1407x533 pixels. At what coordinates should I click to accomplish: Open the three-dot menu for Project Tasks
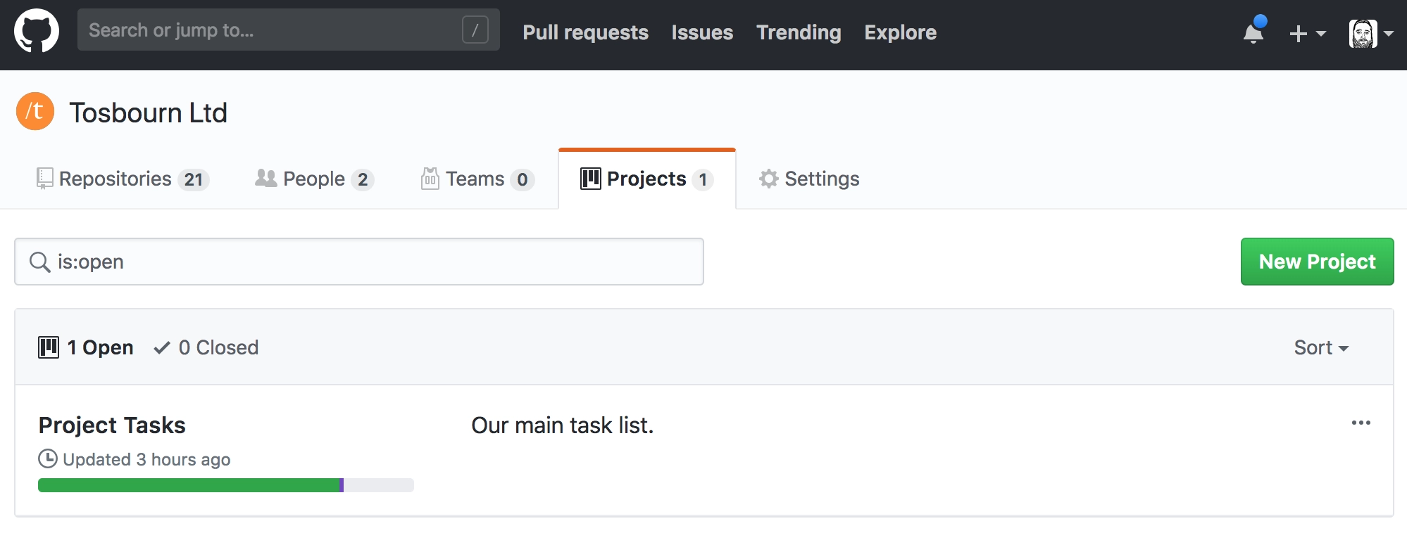[x=1361, y=423]
